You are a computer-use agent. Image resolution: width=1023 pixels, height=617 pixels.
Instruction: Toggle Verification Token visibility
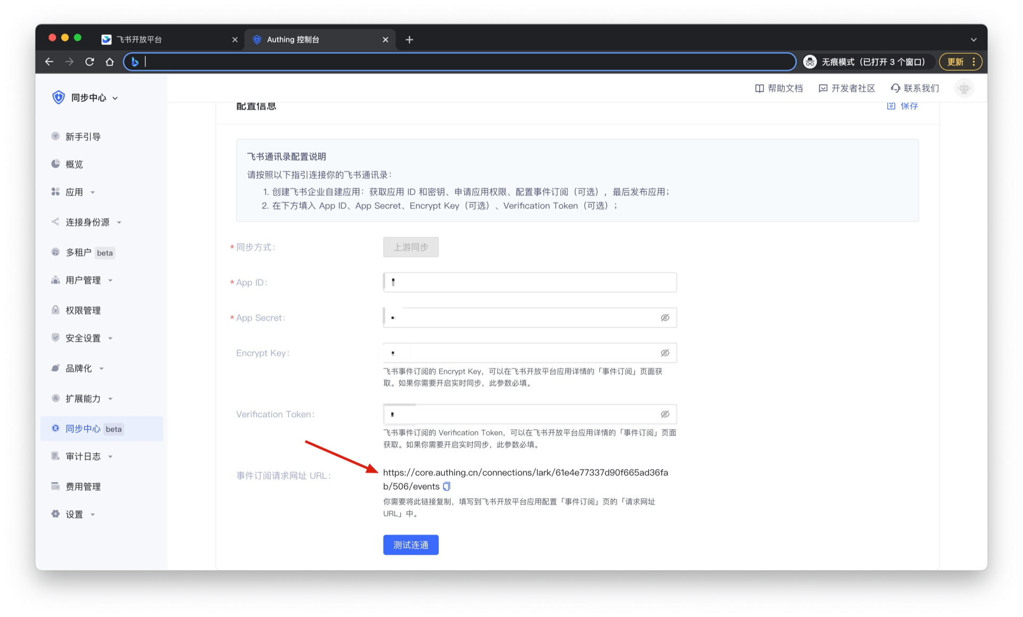pos(664,414)
